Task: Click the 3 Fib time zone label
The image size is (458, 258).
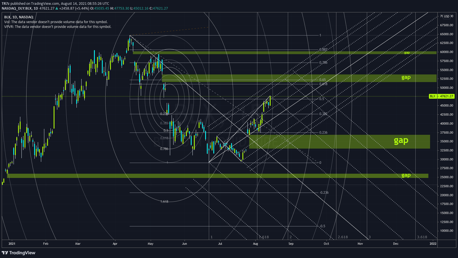Action: coord(370,237)
